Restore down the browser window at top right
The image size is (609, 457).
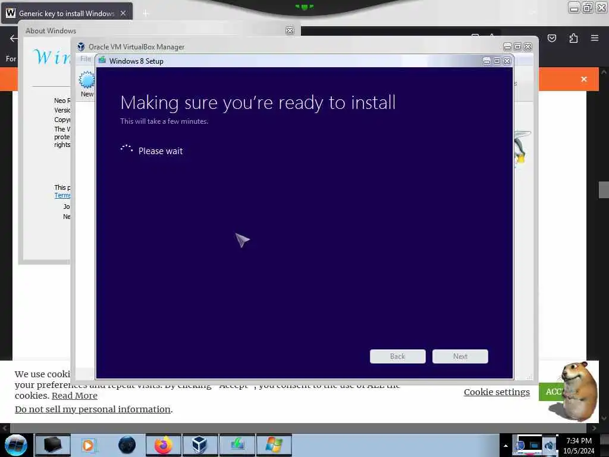588,7
